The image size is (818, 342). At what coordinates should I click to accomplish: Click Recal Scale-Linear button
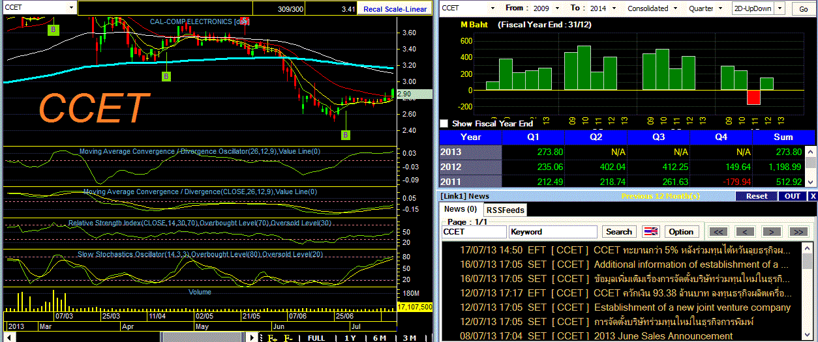point(395,9)
